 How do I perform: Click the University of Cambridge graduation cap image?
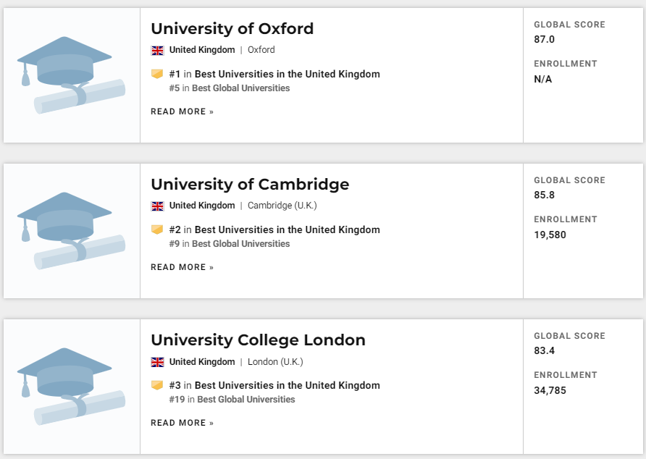point(71,231)
